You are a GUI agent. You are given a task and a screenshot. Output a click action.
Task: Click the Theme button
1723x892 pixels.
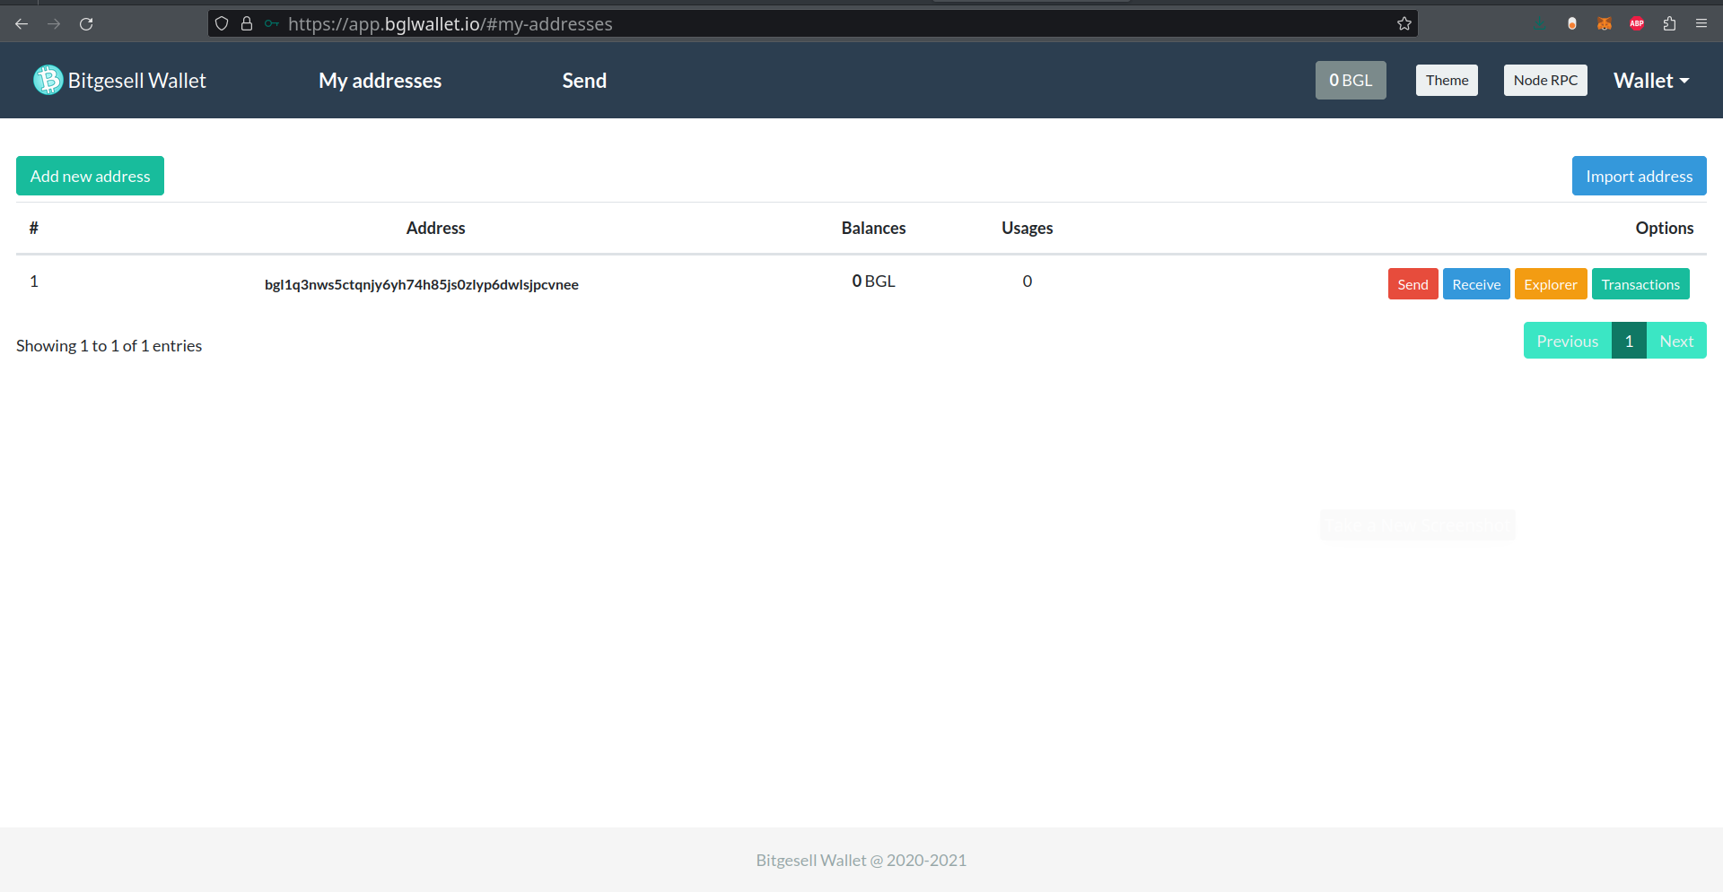pyautogui.click(x=1447, y=80)
